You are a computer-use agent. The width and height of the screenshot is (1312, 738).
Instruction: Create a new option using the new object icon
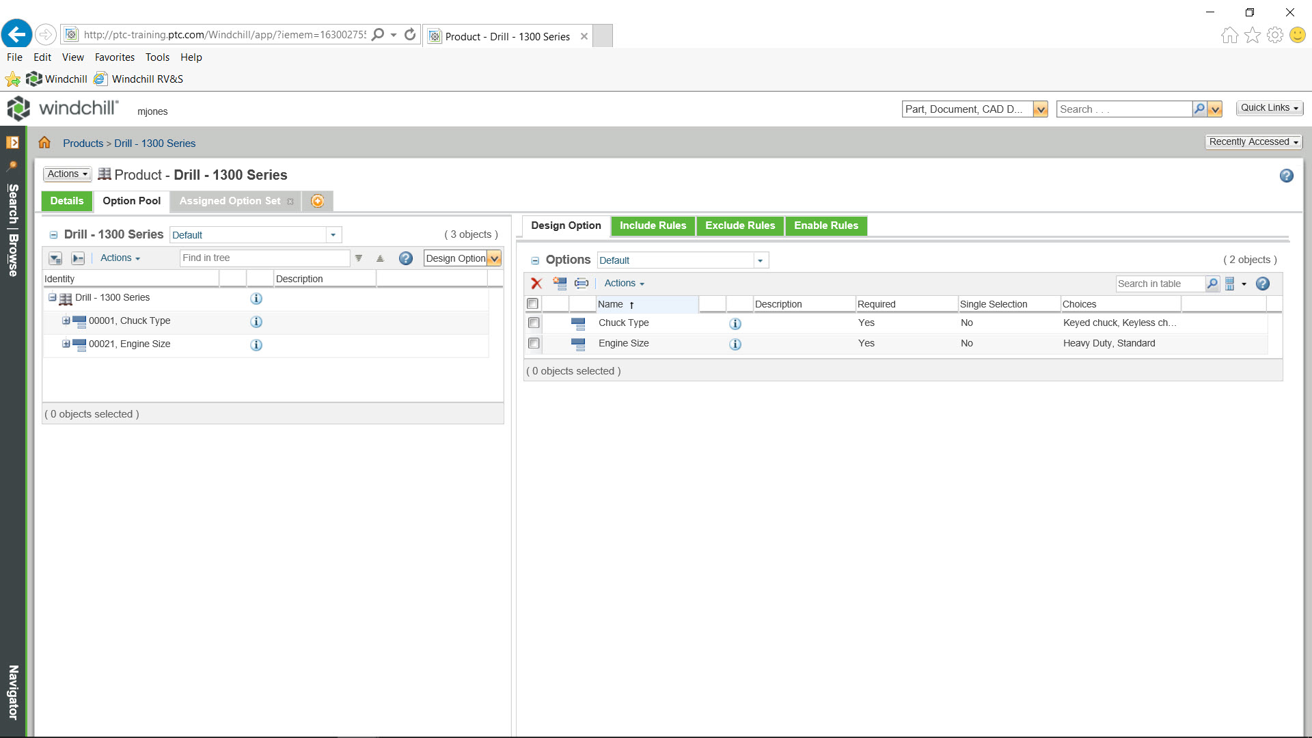(x=560, y=283)
